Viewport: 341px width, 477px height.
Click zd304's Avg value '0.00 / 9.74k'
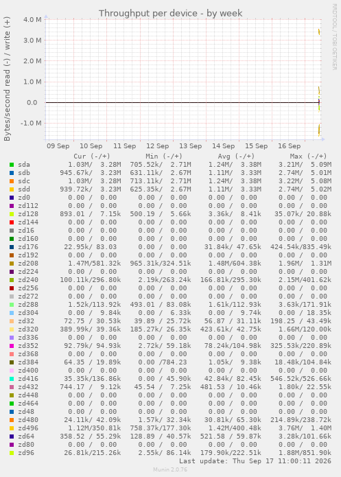point(235,313)
